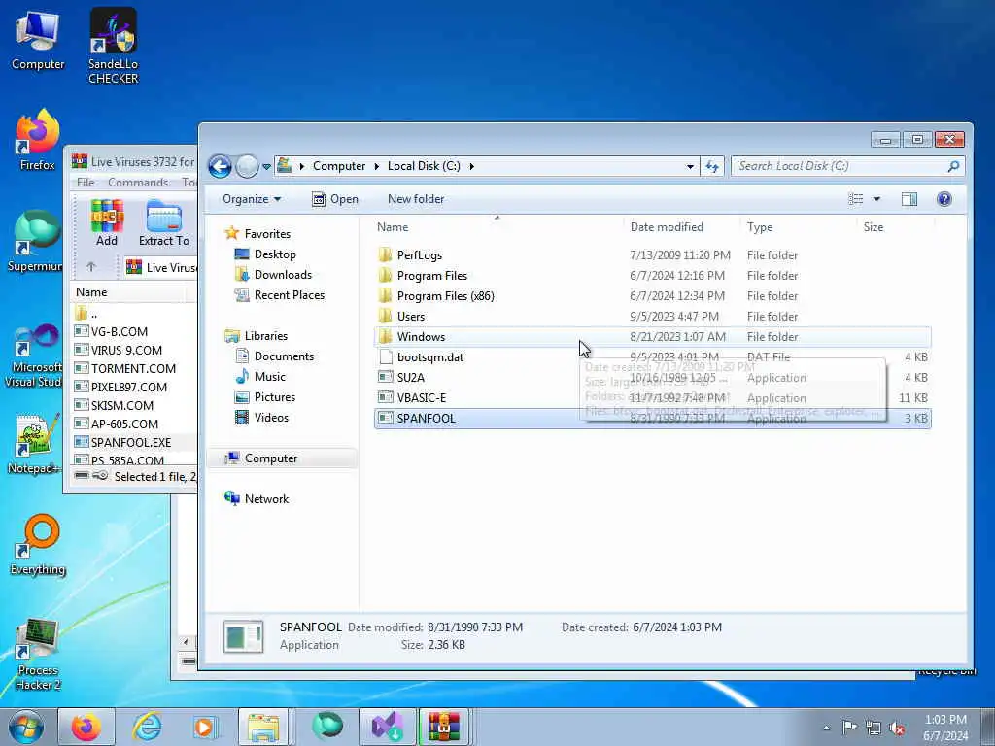Click the muted volume tray icon
The height and width of the screenshot is (746, 995).
[897, 728]
